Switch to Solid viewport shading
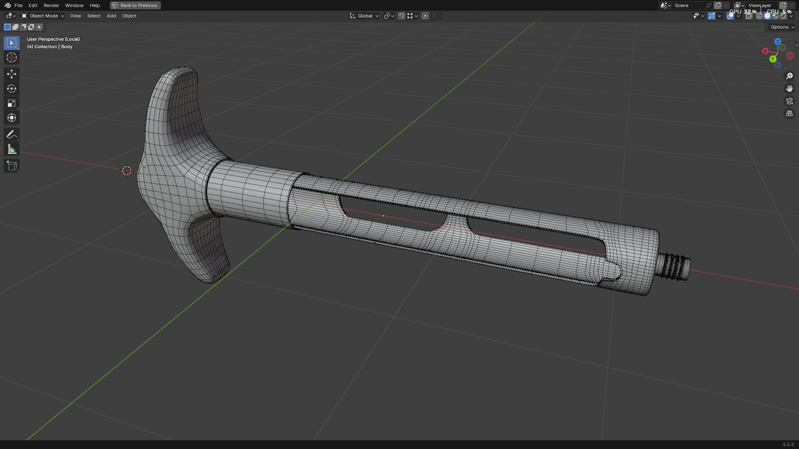This screenshot has width=799, height=449. pyautogui.click(x=767, y=16)
